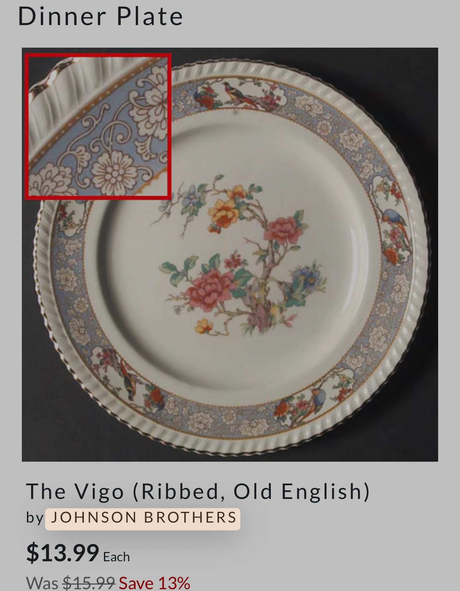The image size is (460, 591).
Task: Tap the daisy-like flower in the inset
Action: coord(114,171)
